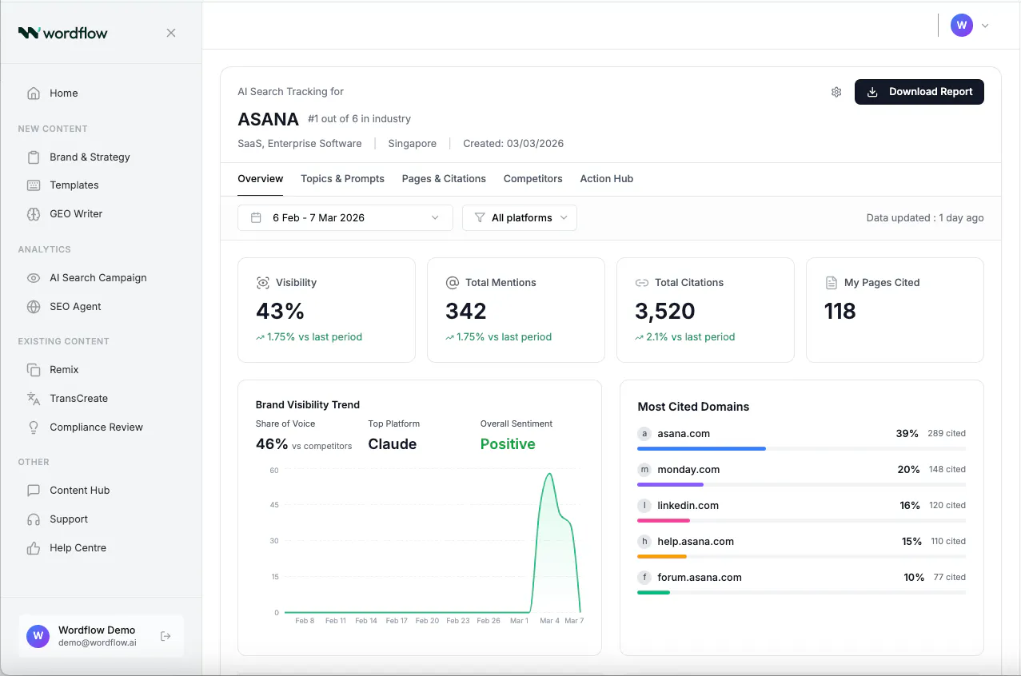Image resolution: width=1021 pixels, height=676 pixels.
Task: Click the 289 cited count
Action: 947,433
